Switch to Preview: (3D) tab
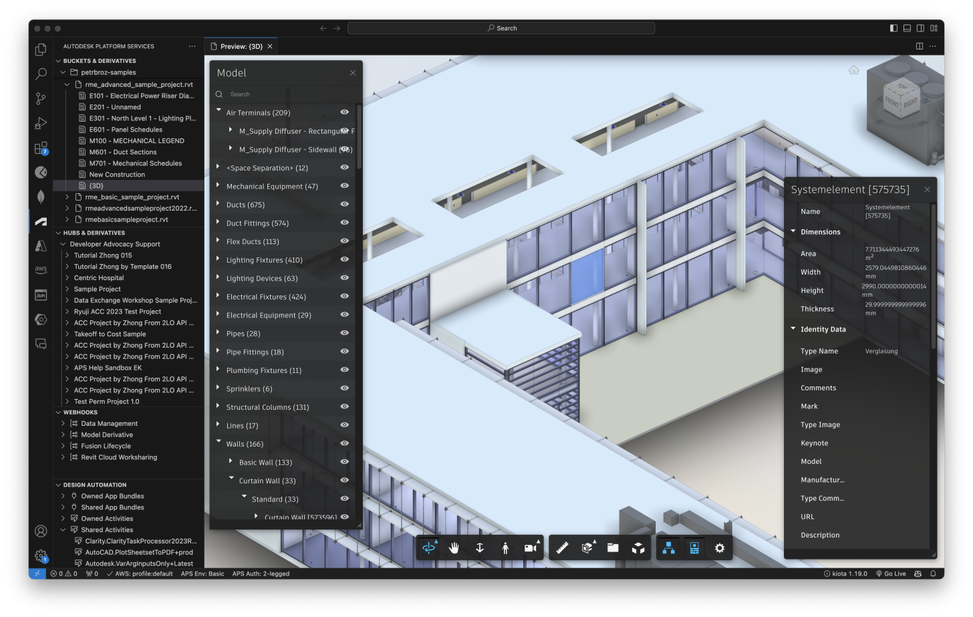This screenshot has width=973, height=617. coord(241,47)
